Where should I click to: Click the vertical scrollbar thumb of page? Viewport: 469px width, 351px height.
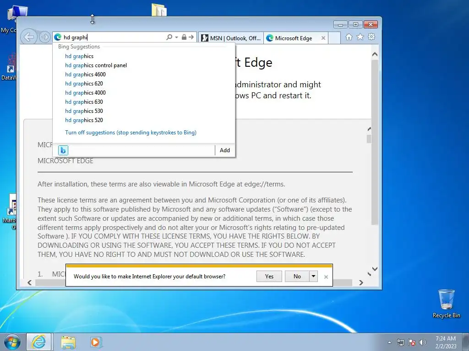[x=375, y=142]
